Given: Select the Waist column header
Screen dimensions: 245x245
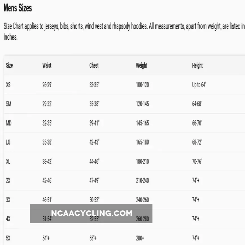Looking at the screenshot, I should point(47,66).
